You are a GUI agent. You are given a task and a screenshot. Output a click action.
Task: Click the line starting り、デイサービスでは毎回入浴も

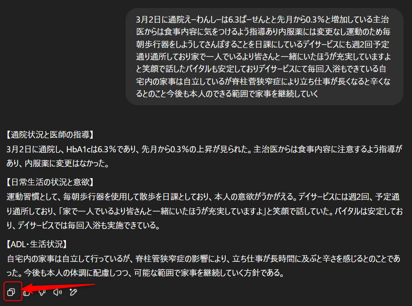83,225
